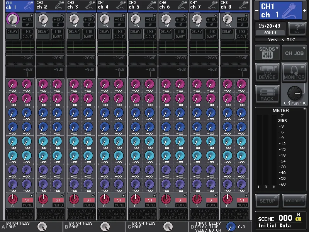Select CH7 channel header microphone icon
Image resolution: width=309 pixels, height=232 pixels.
(x=214, y=5)
